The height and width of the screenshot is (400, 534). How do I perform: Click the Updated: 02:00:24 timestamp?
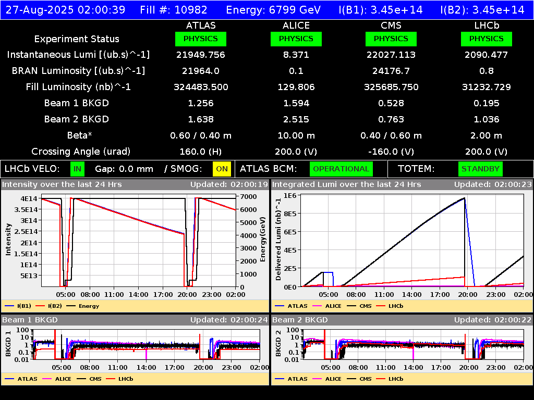point(229,320)
